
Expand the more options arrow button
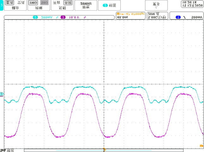(x=156, y=5)
